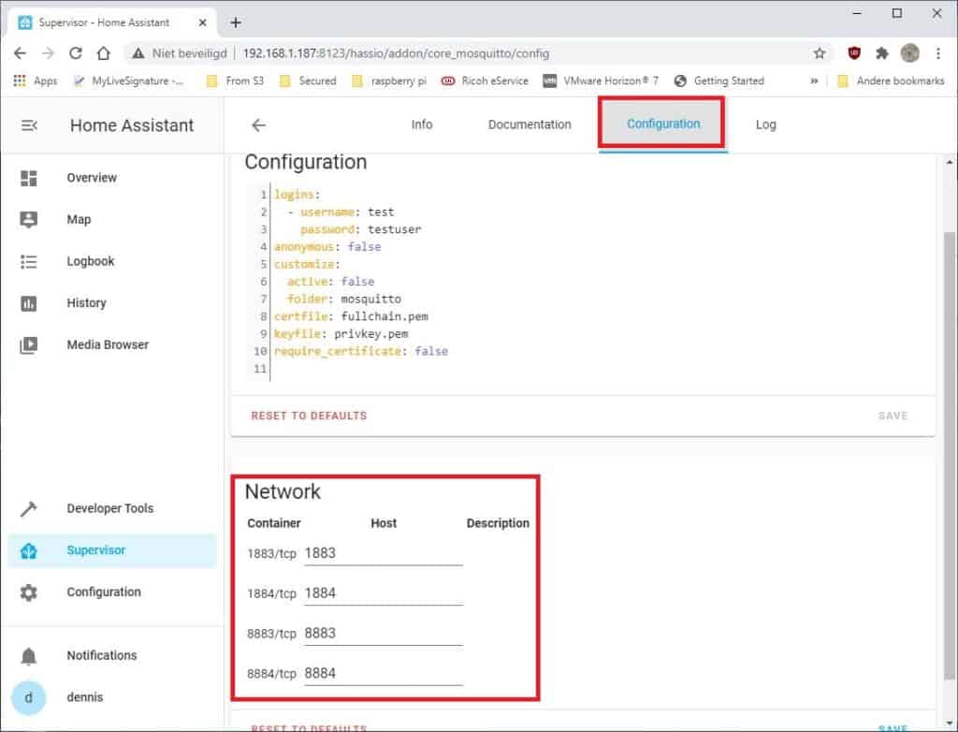Click the 'folder: mosquitto' line in editor
Image resolution: width=958 pixels, height=732 pixels.
coord(344,299)
